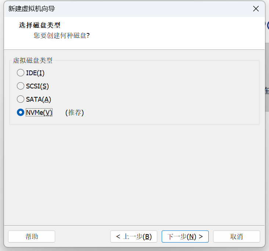Click empty gray area below disk type group
Screen dimensions: 269x251
point(134,175)
